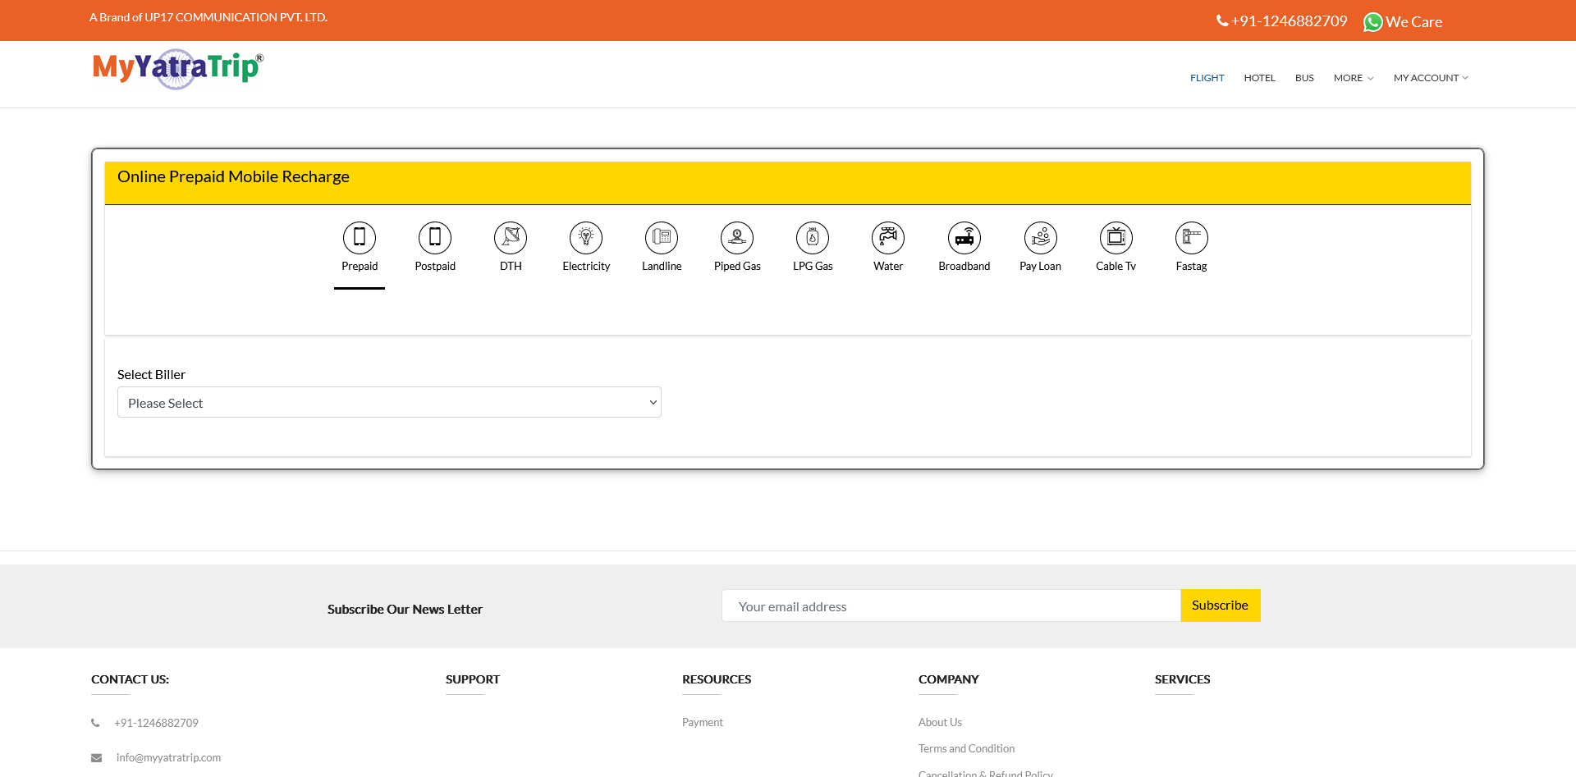Image resolution: width=1576 pixels, height=777 pixels.
Task: Click the Select Biller label
Action: pos(151,374)
